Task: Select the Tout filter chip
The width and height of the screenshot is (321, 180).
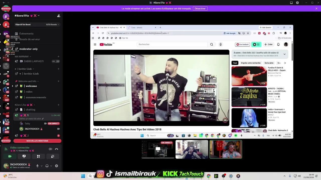Action: click(235, 63)
